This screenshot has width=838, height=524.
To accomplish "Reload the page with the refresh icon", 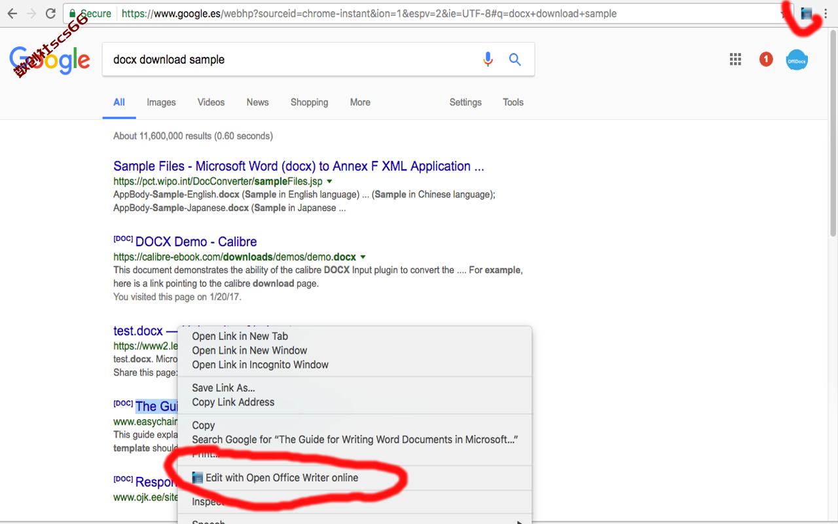I will coord(50,13).
